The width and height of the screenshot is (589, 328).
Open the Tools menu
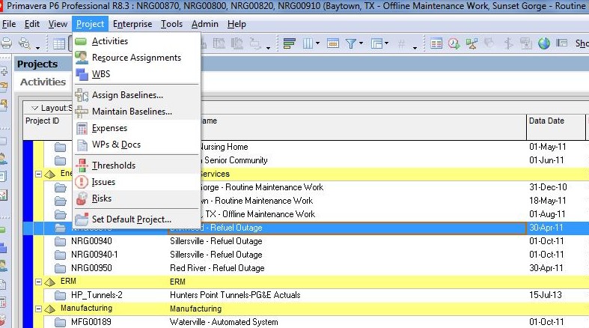pyautogui.click(x=171, y=24)
